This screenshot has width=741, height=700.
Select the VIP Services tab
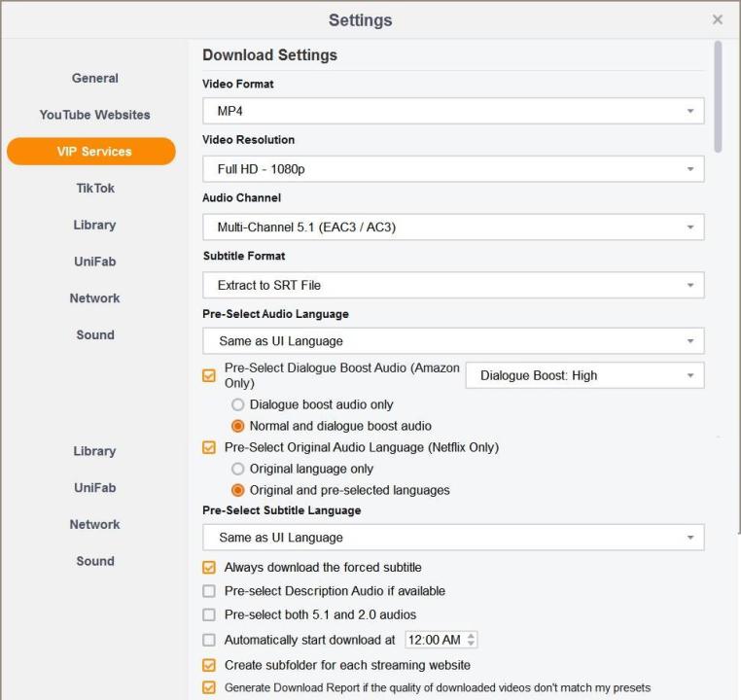[x=91, y=152]
